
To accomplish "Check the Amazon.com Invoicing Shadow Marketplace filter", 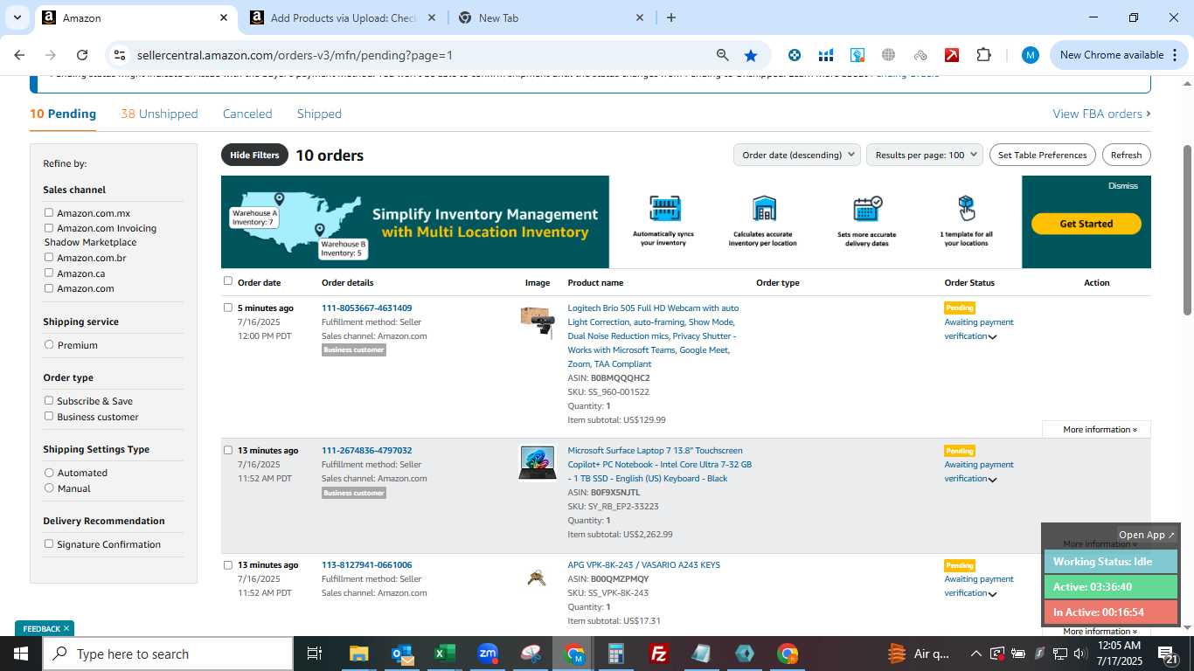I will tap(49, 228).
